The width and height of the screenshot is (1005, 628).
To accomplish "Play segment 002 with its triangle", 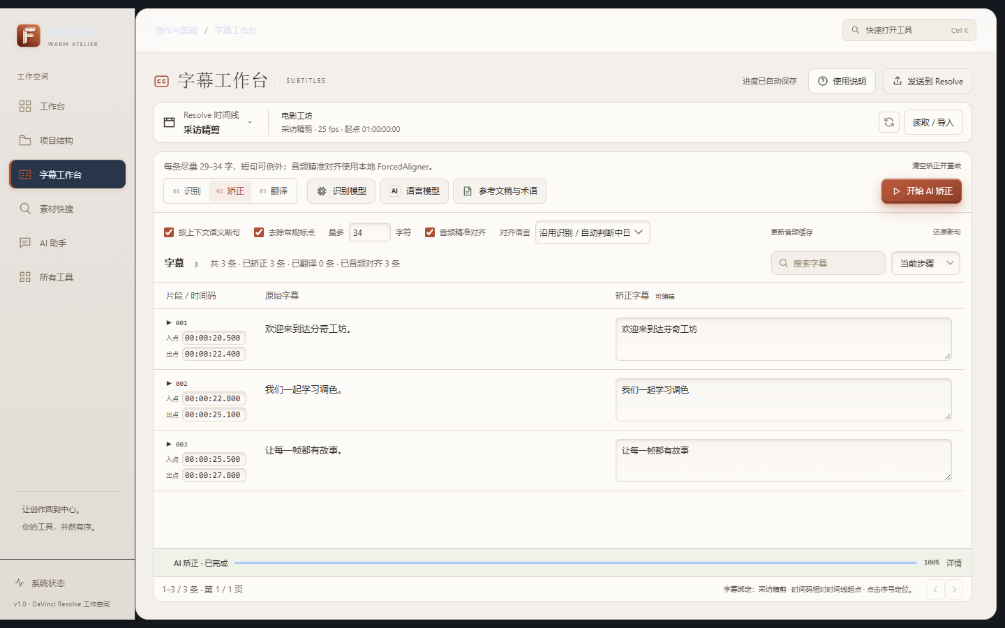I will click(x=169, y=384).
